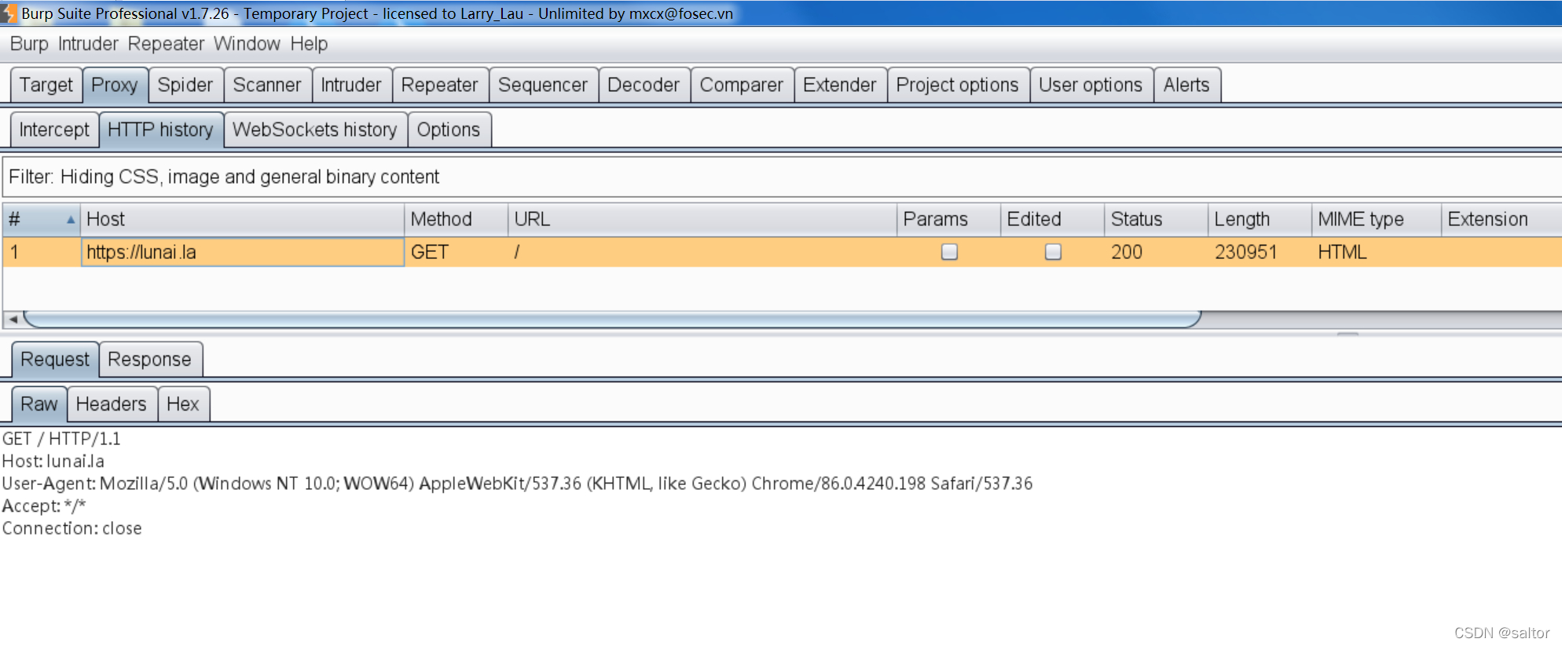Sort history by Host column

tap(243, 220)
